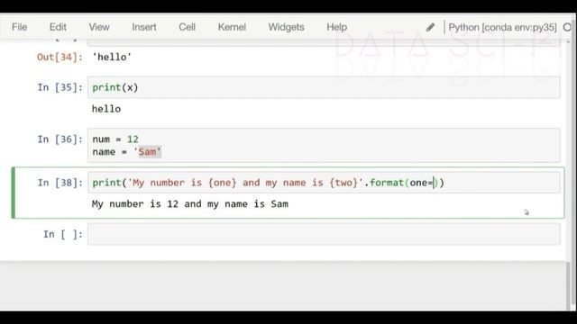Click the In [ ] prompt of empty cell
Image resolution: width=577 pixels, height=324 pixels.
[63, 234]
